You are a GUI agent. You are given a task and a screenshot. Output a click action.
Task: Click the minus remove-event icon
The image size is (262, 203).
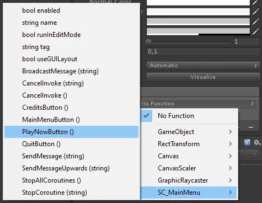click(251, 127)
